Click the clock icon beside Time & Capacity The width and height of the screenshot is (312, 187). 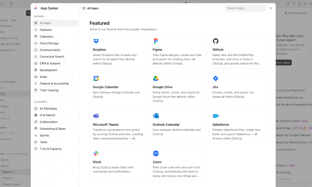36,149
